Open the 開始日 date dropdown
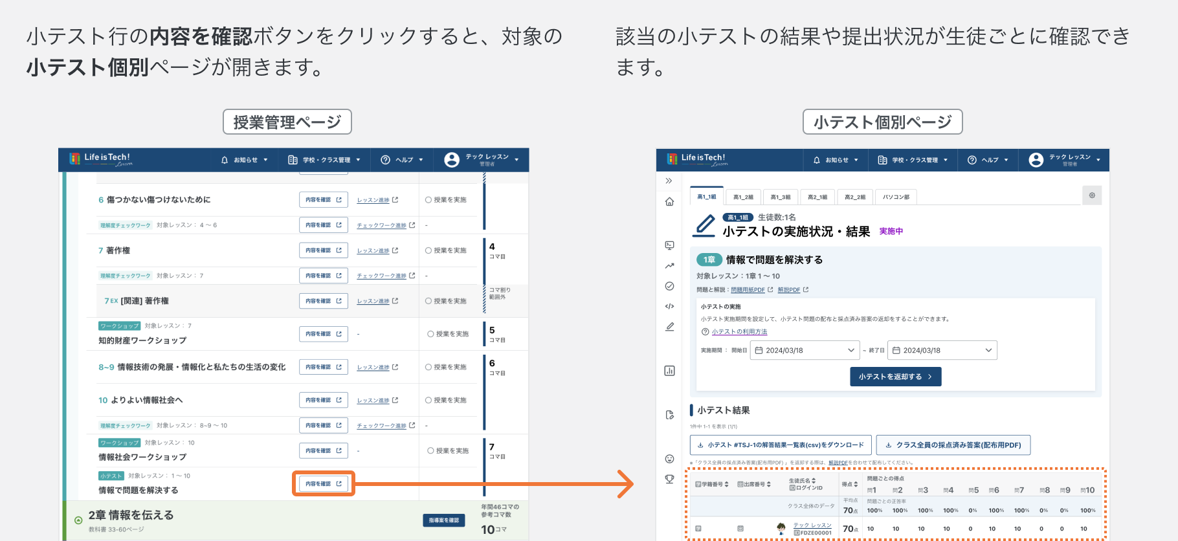The height and width of the screenshot is (541, 1178). point(805,350)
